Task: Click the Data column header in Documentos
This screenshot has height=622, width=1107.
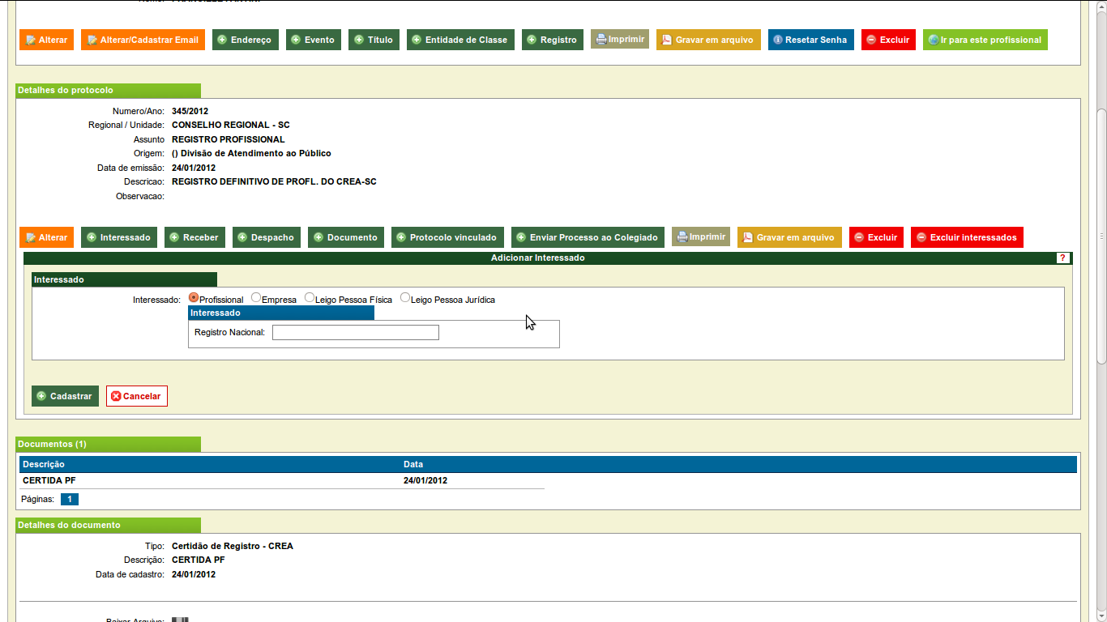Action: (413, 464)
